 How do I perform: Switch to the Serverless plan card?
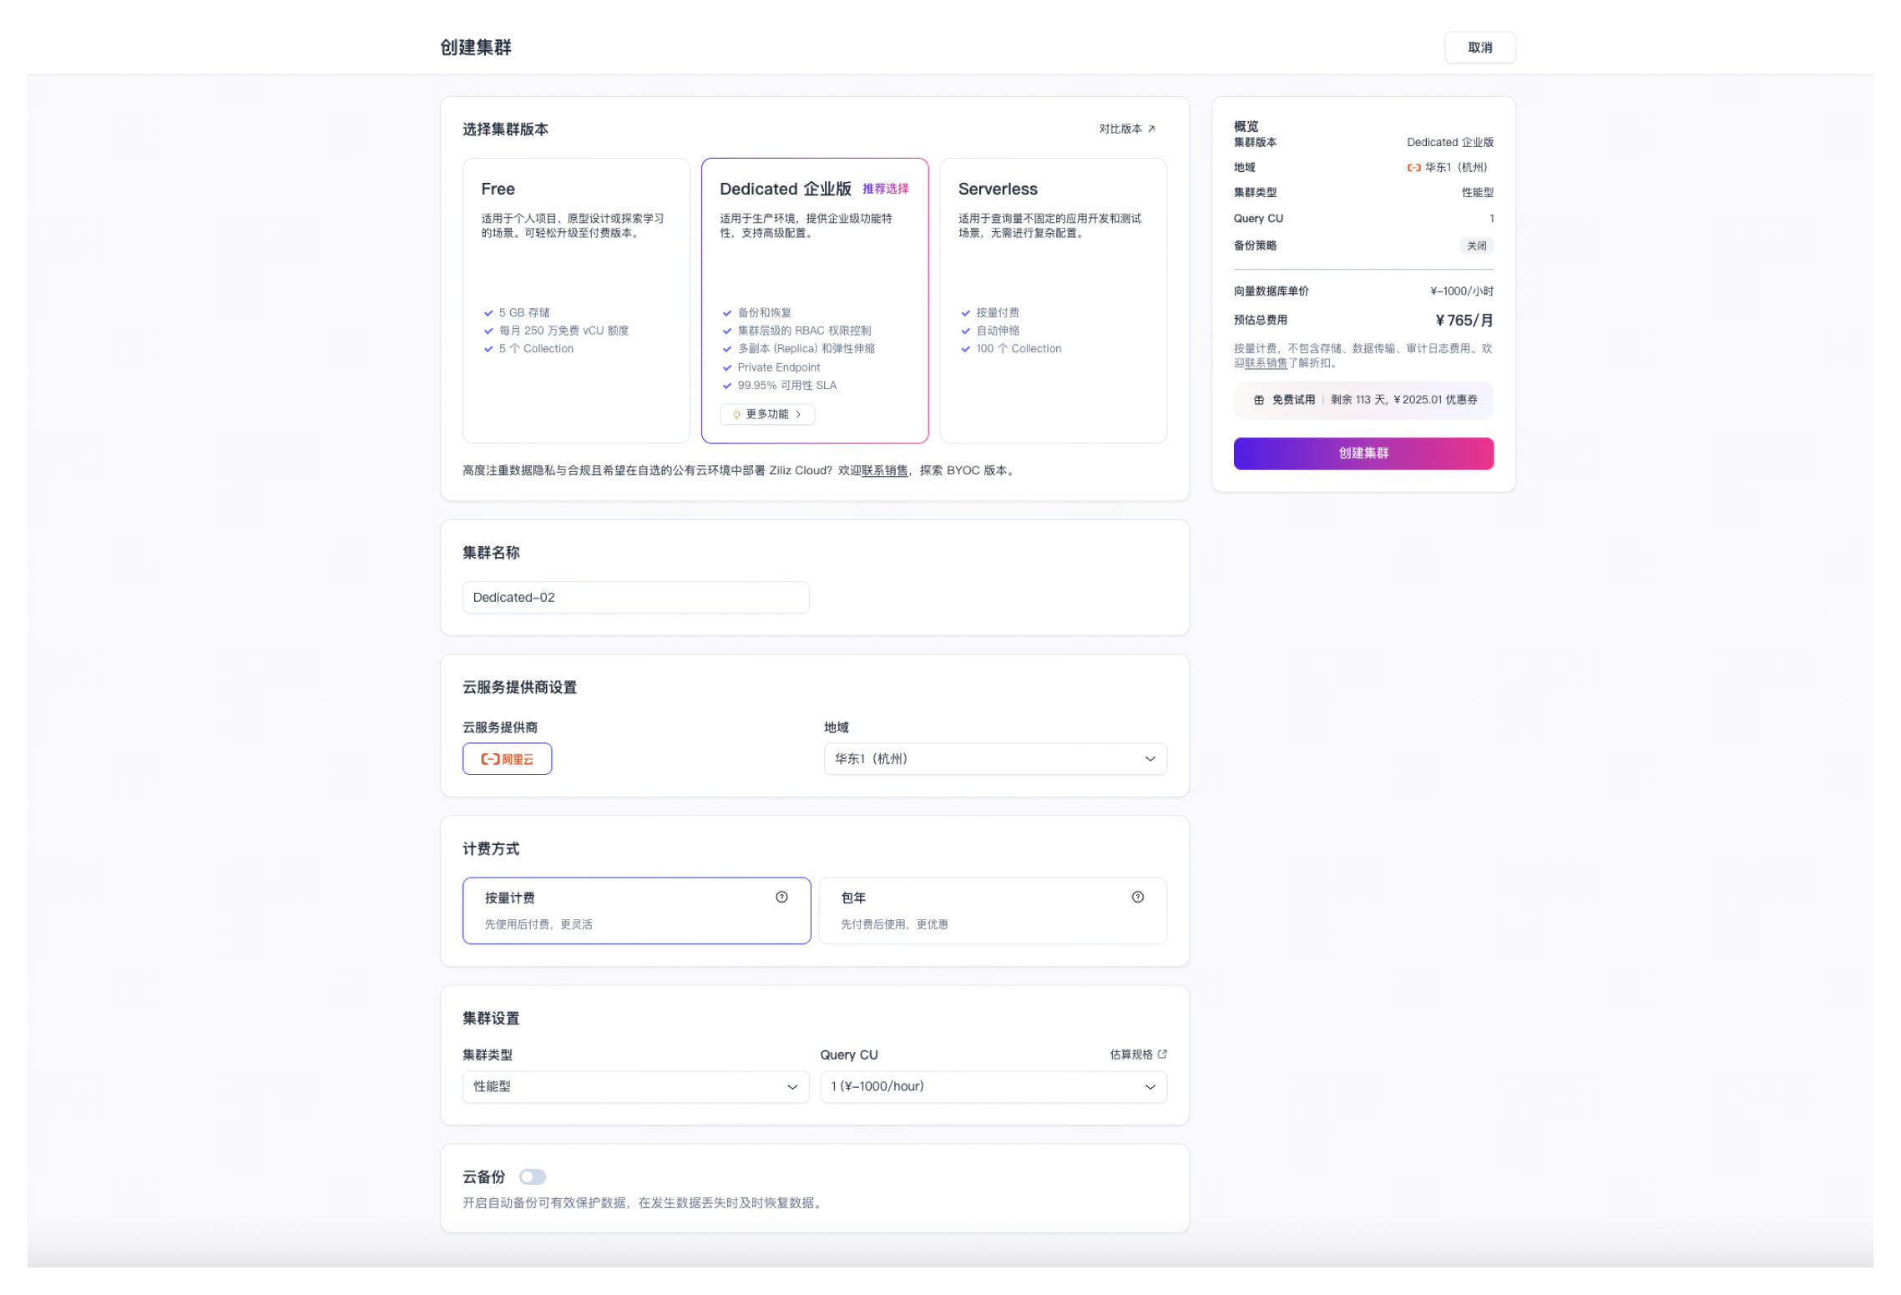tap(1054, 301)
